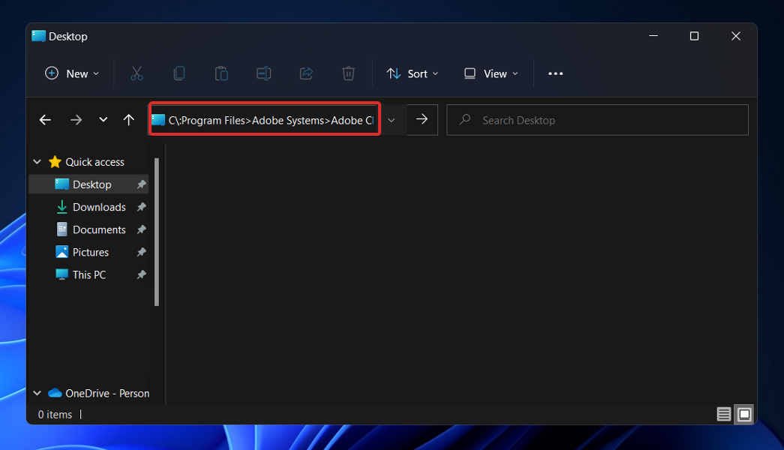Open the View dropdown menu
The height and width of the screenshot is (450, 784).
(491, 73)
